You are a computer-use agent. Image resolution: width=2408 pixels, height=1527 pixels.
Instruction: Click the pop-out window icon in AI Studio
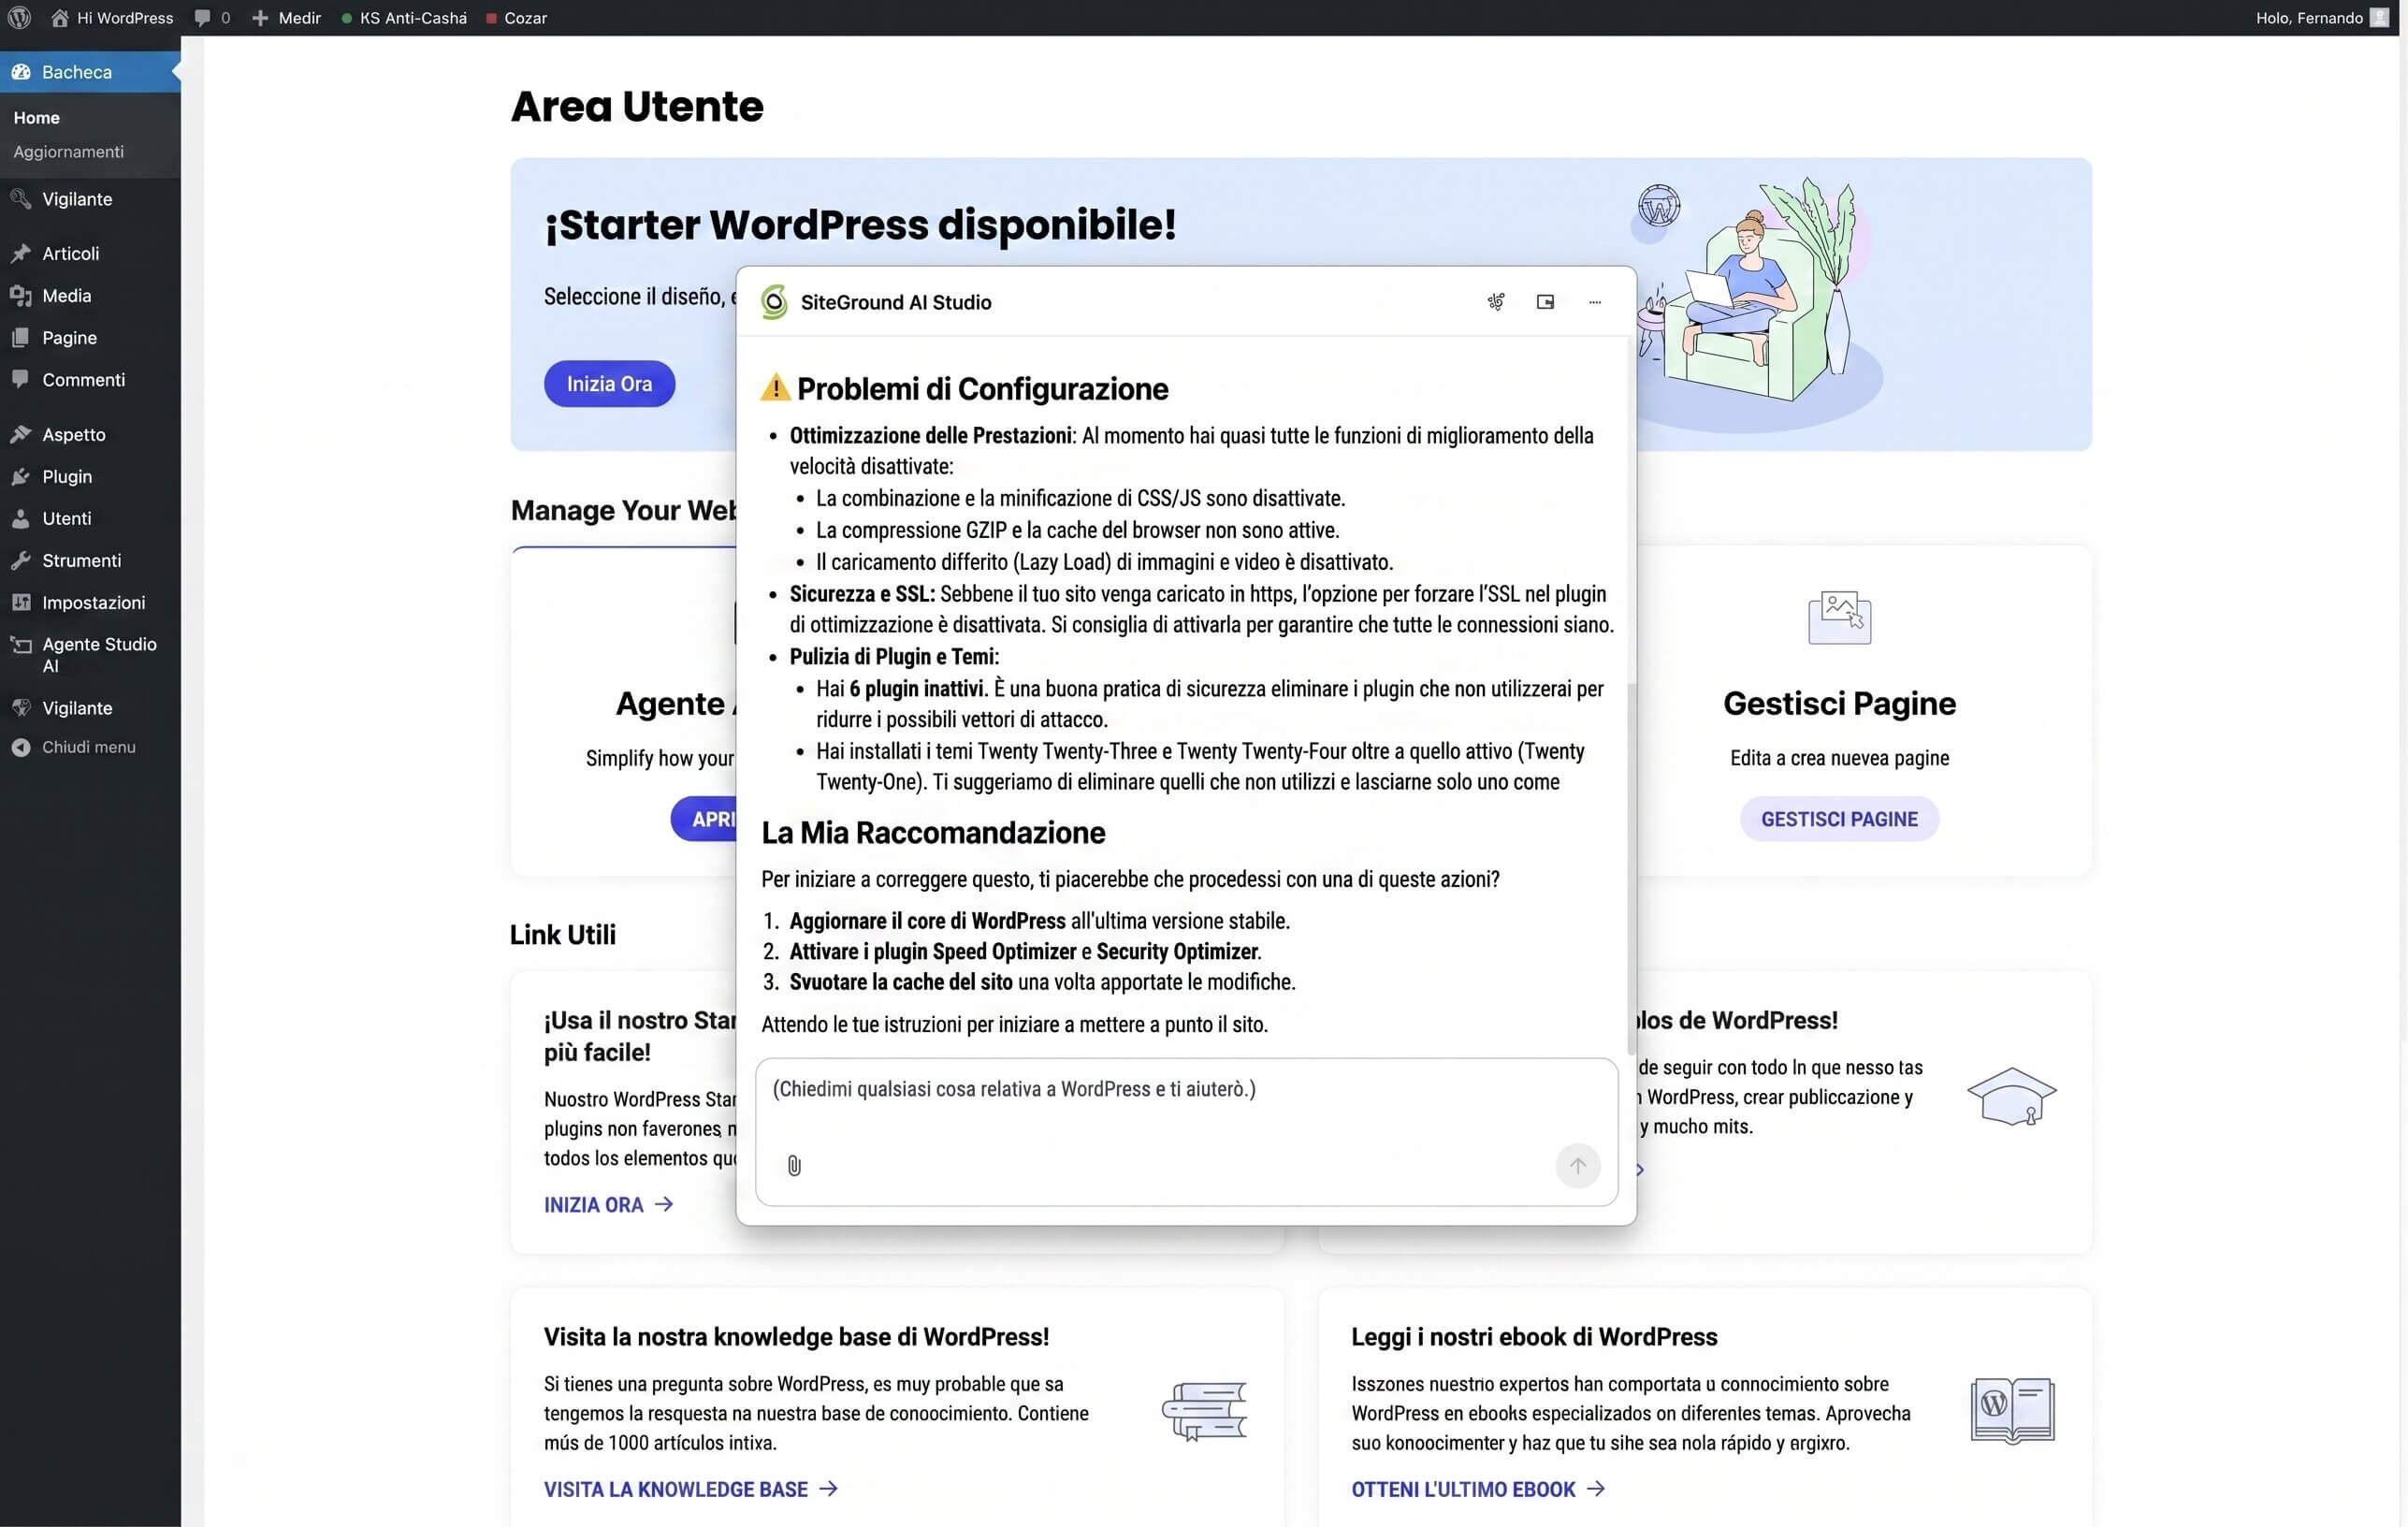point(1545,302)
